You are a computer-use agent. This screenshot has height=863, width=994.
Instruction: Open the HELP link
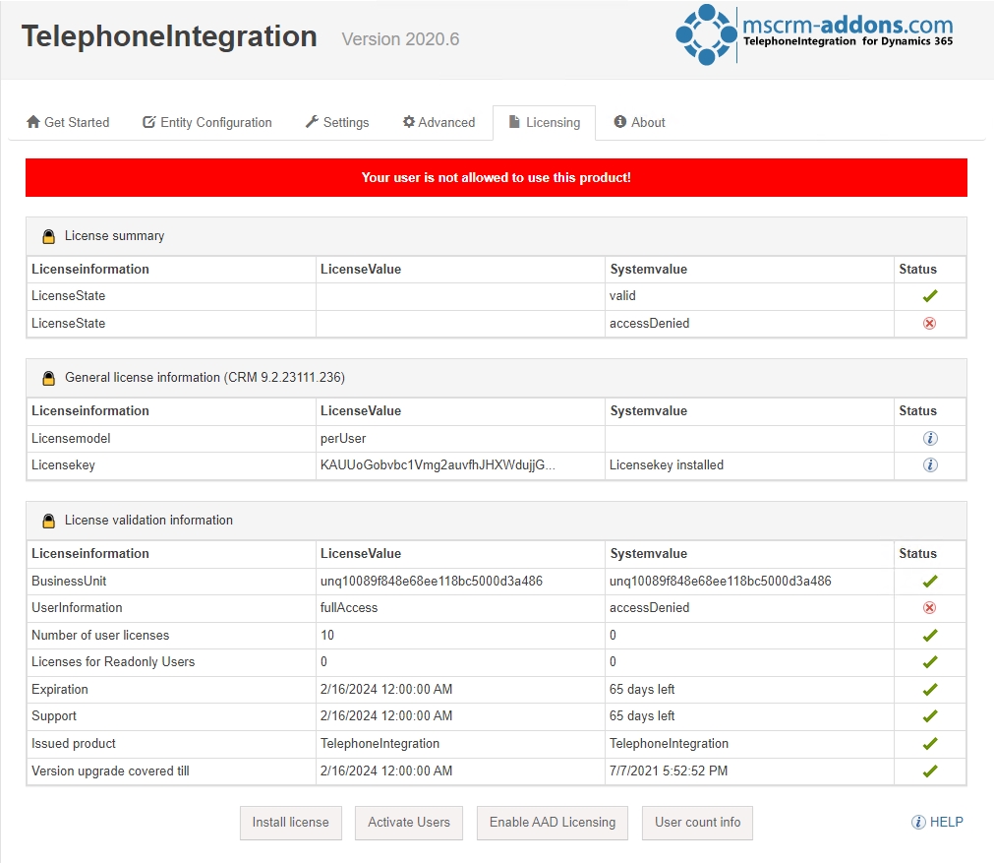tap(946, 823)
